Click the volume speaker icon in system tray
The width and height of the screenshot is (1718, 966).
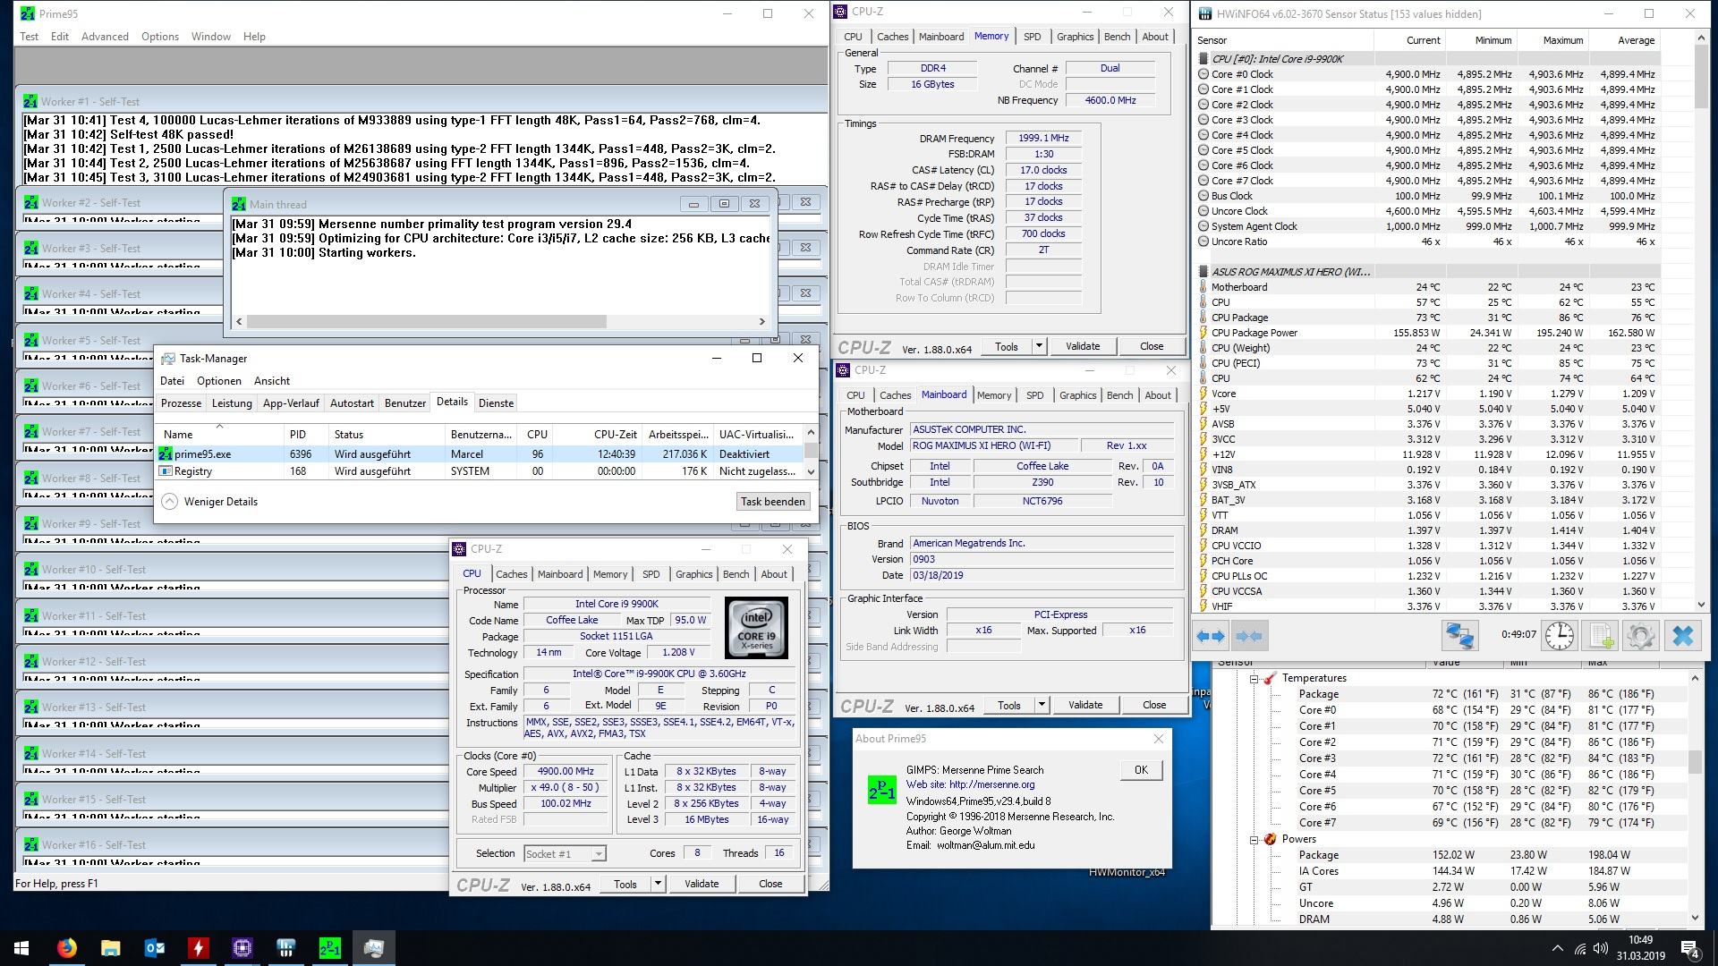click(x=1601, y=949)
